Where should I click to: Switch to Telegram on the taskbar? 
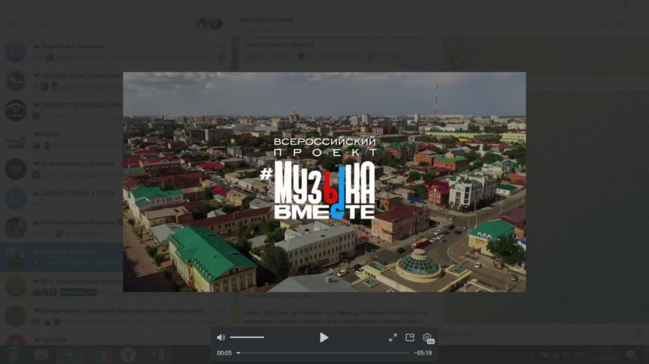coord(68,355)
